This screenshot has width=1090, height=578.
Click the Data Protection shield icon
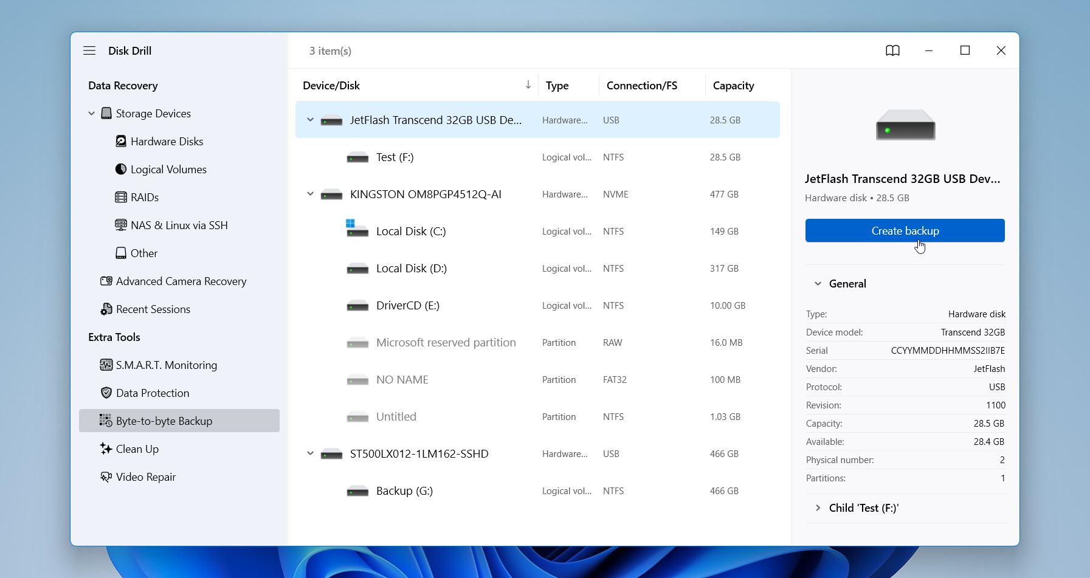(106, 393)
